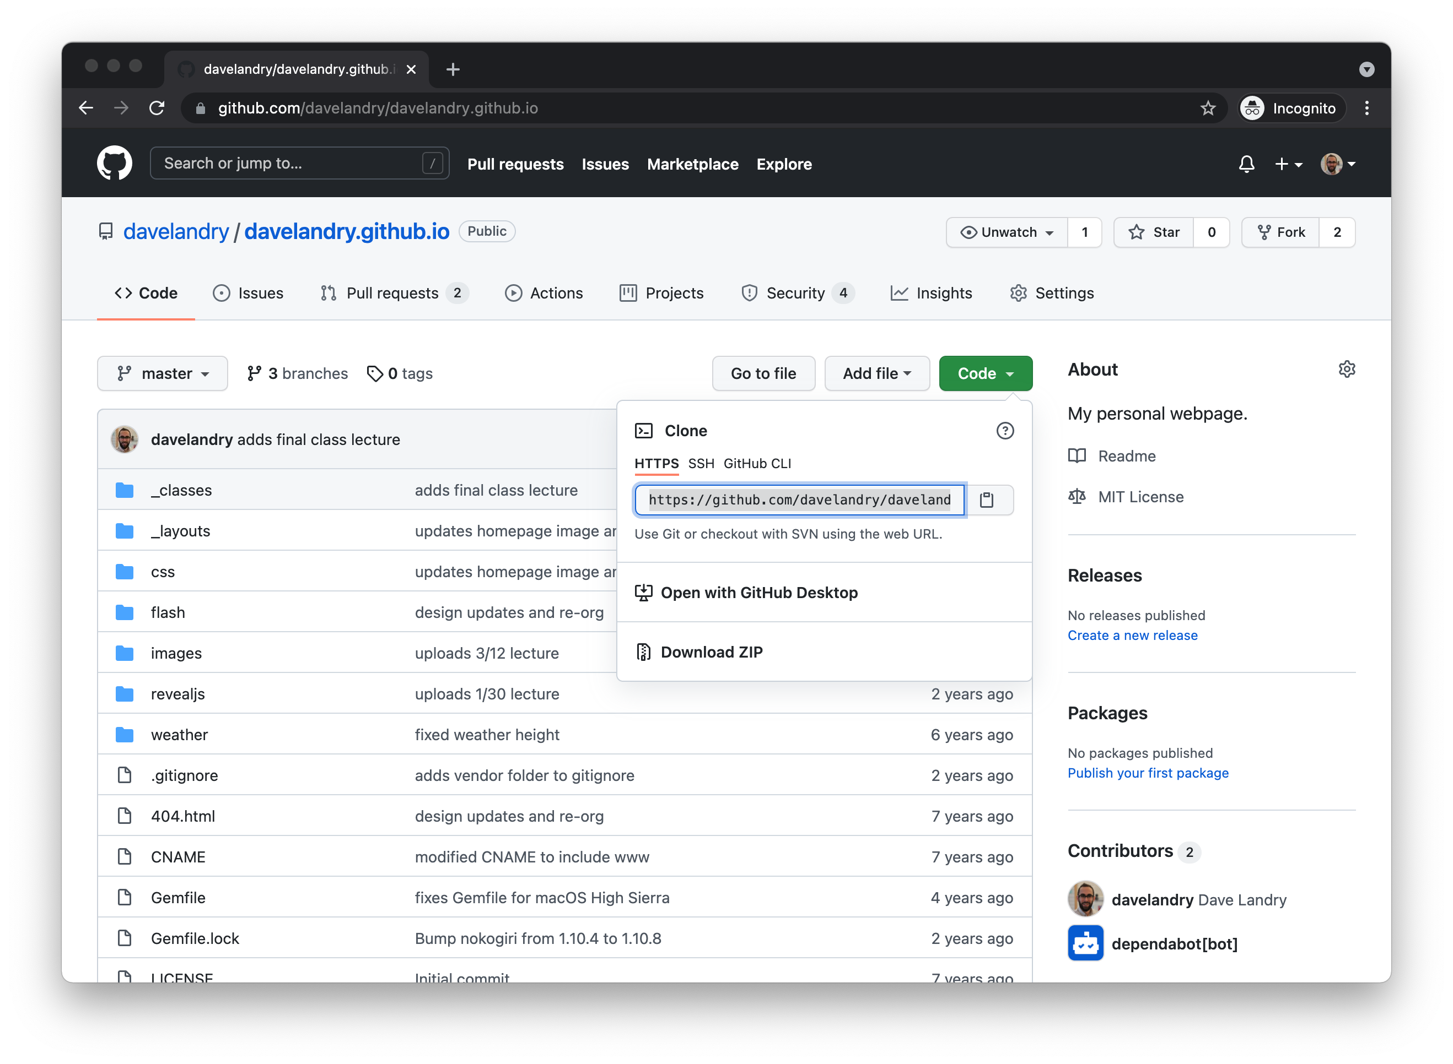Click Publish your first package link
1453x1064 pixels.
(1148, 773)
